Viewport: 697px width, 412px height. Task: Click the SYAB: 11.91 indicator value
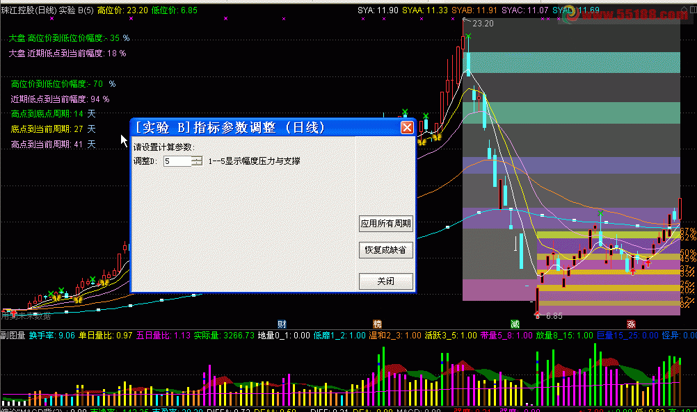(474, 10)
